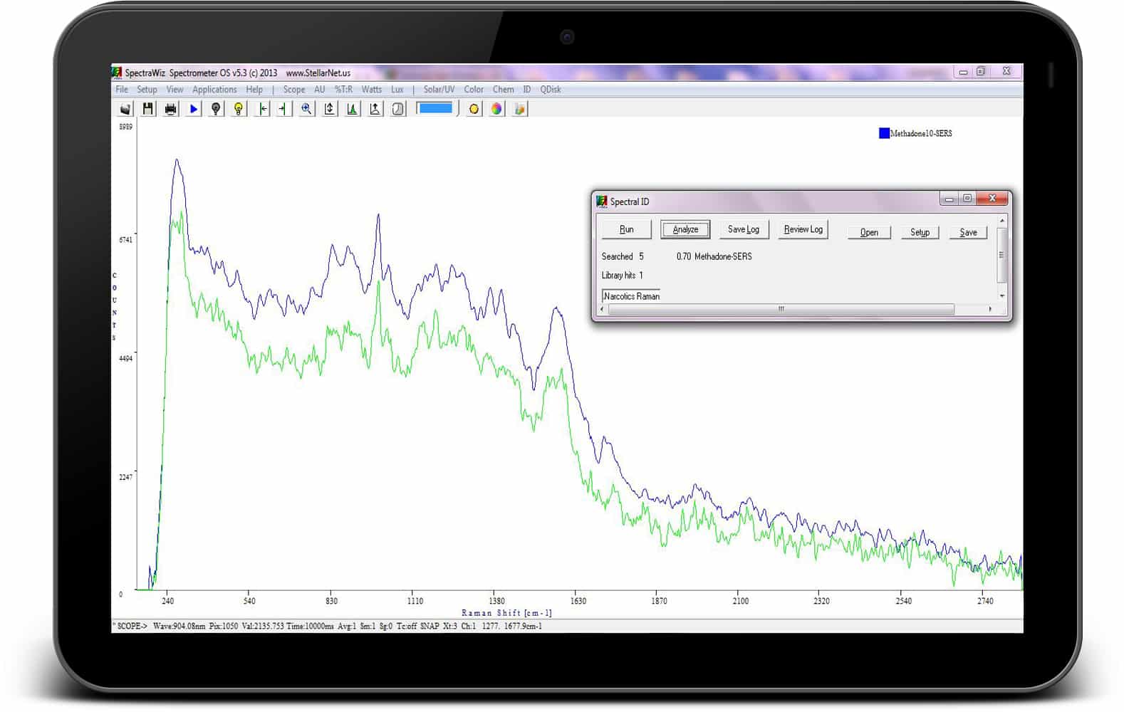Click the printer icon in toolbar
The height and width of the screenshot is (712, 1124).
171,109
